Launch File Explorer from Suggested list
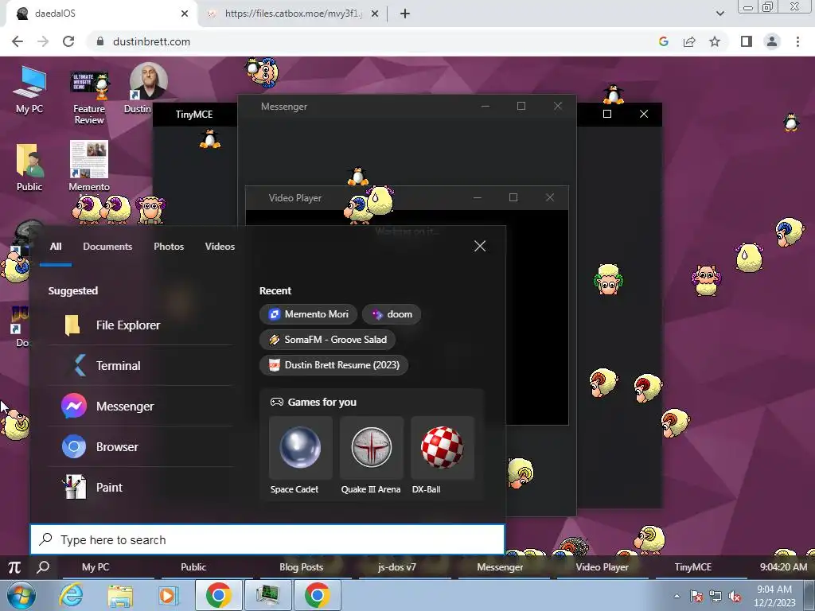 [140, 325]
